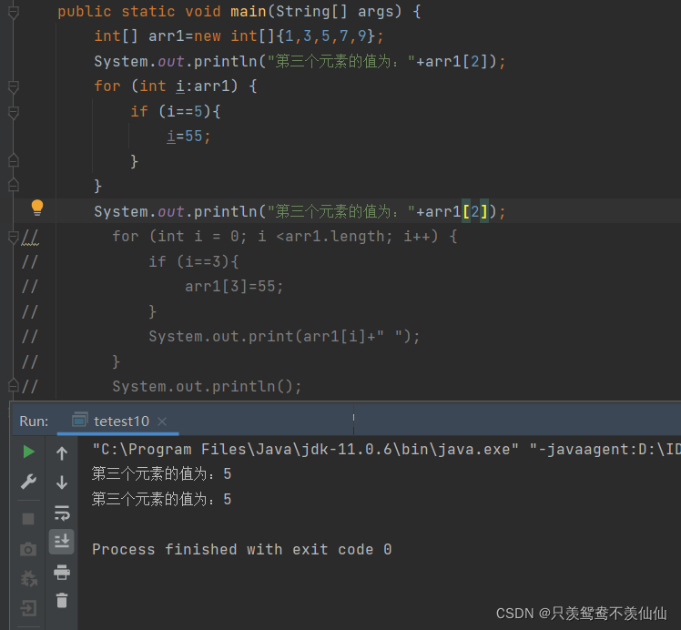Viewport: 681px width, 630px height.
Task: Click the Run: panel label
Action: tap(34, 422)
